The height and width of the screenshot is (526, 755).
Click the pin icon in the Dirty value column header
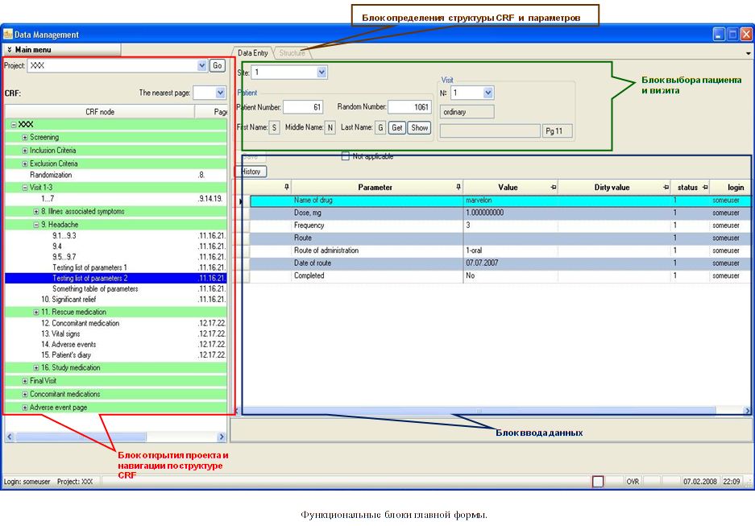pyautogui.click(x=665, y=186)
